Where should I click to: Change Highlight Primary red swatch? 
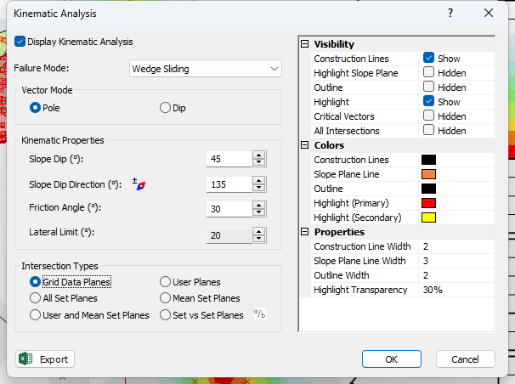pyautogui.click(x=428, y=203)
